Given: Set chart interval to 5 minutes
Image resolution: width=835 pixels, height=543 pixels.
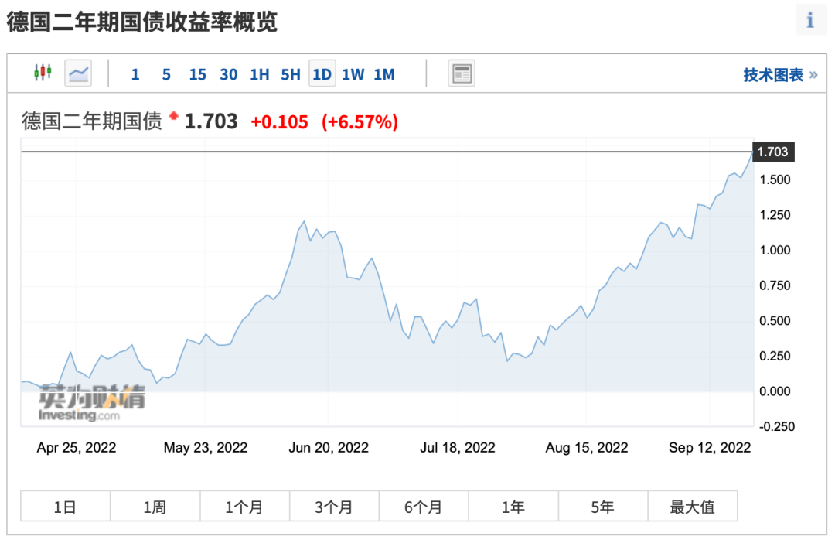Looking at the screenshot, I should (166, 74).
